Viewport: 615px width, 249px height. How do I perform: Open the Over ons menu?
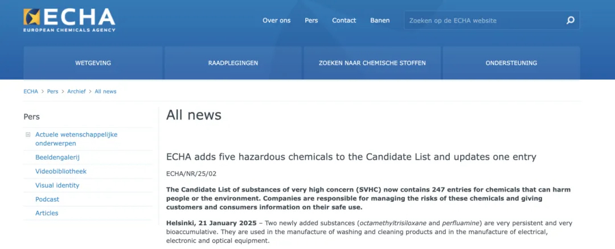276,20
